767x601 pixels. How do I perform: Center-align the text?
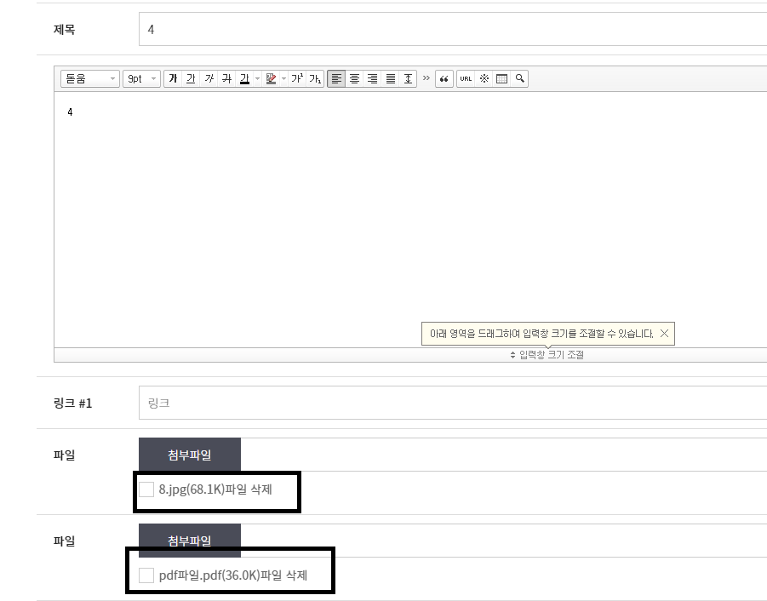click(x=355, y=78)
